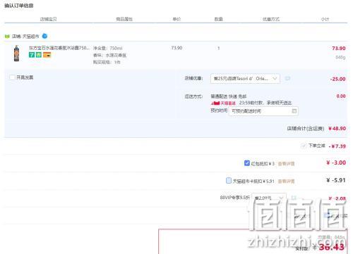Click the -25.00 shop discount amount
353x254 pixels.
pos(337,79)
